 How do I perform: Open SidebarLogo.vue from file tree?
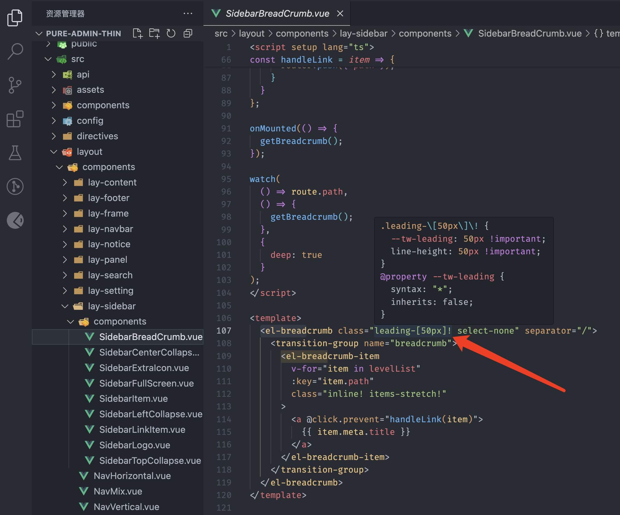pyautogui.click(x=135, y=445)
